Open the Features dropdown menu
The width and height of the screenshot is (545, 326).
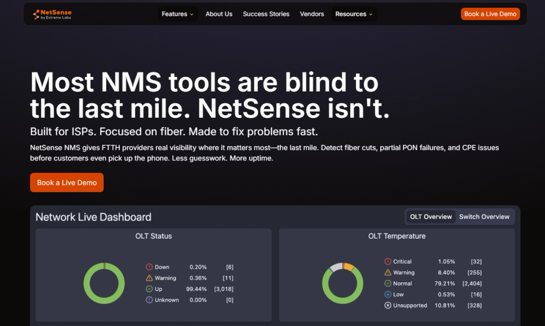click(x=178, y=14)
